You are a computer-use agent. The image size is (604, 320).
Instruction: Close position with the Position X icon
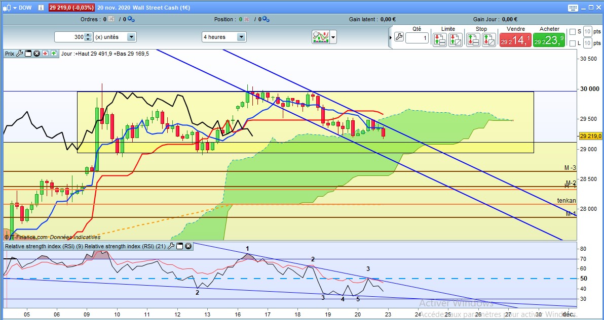(246, 19)
